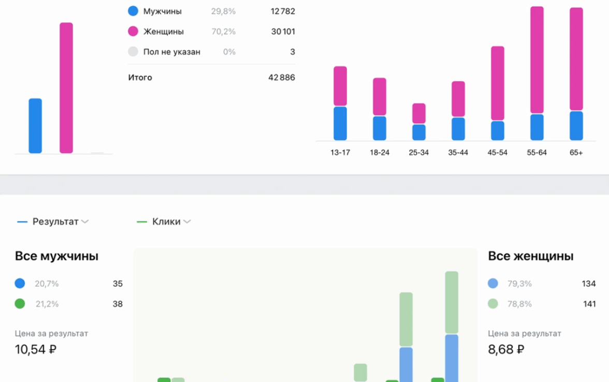Click the 30 101 women count
This screenshot has width=609, height=382.
click(x=283, y=32)
